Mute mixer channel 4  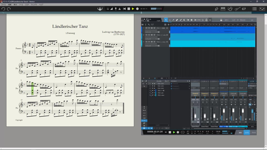tap(222, 102)
